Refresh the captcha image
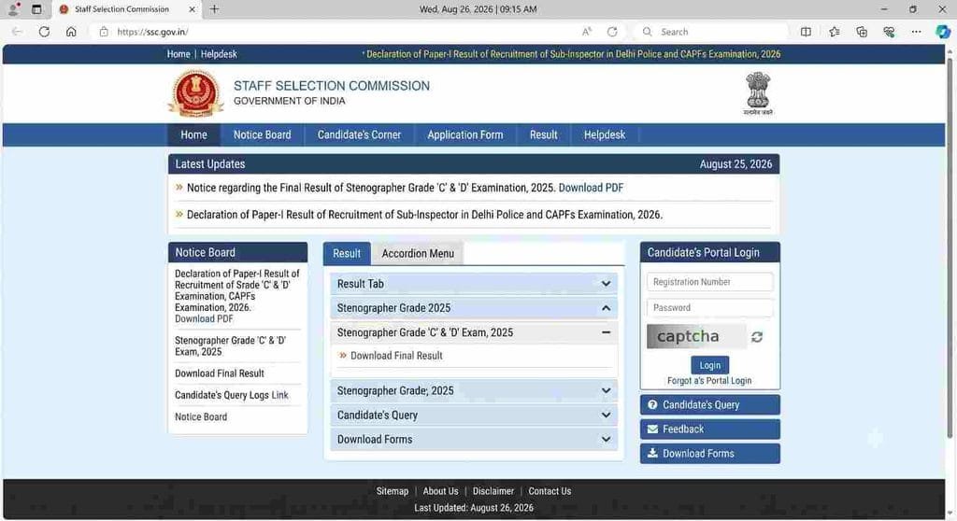This screenshot has width=957, height=521. click(x=757, y=337)
